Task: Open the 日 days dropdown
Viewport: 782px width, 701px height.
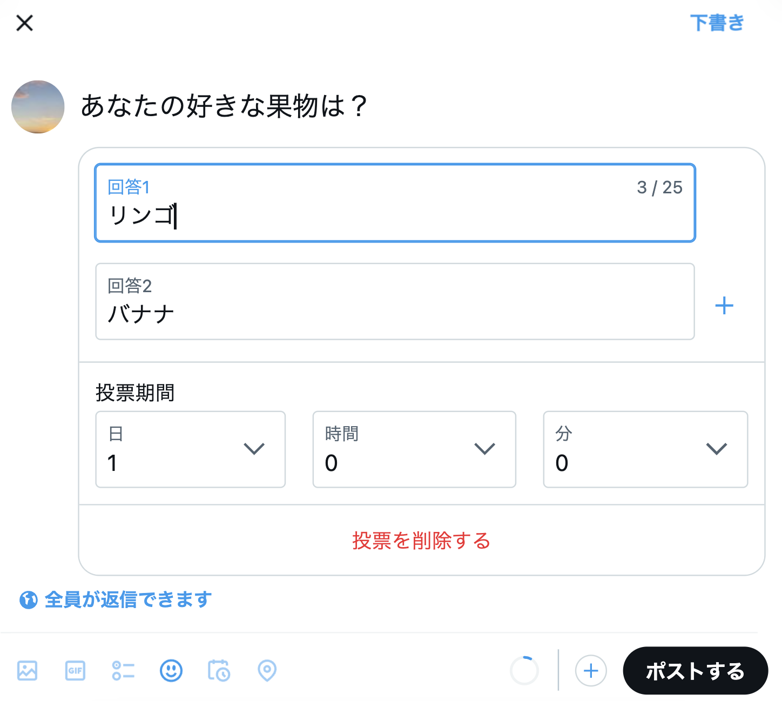Action: point(190,449)
